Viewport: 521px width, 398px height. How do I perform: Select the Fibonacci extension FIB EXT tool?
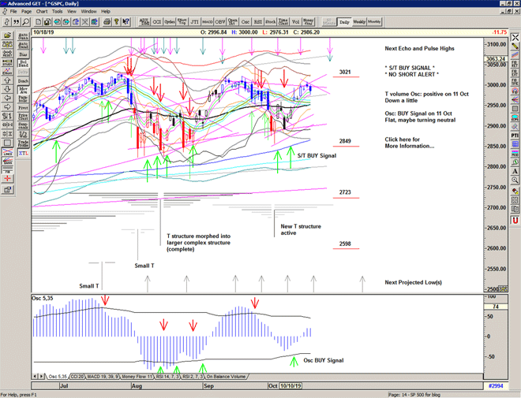[x=515, y=73]
